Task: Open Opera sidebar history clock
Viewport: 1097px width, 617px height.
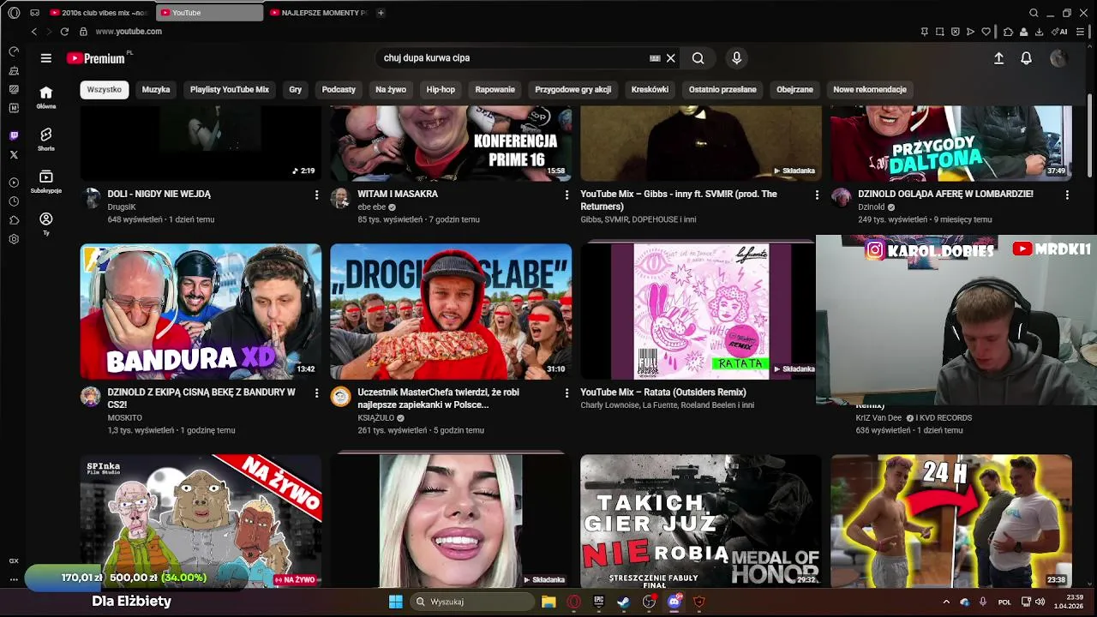Action: (x=14, y=201)
